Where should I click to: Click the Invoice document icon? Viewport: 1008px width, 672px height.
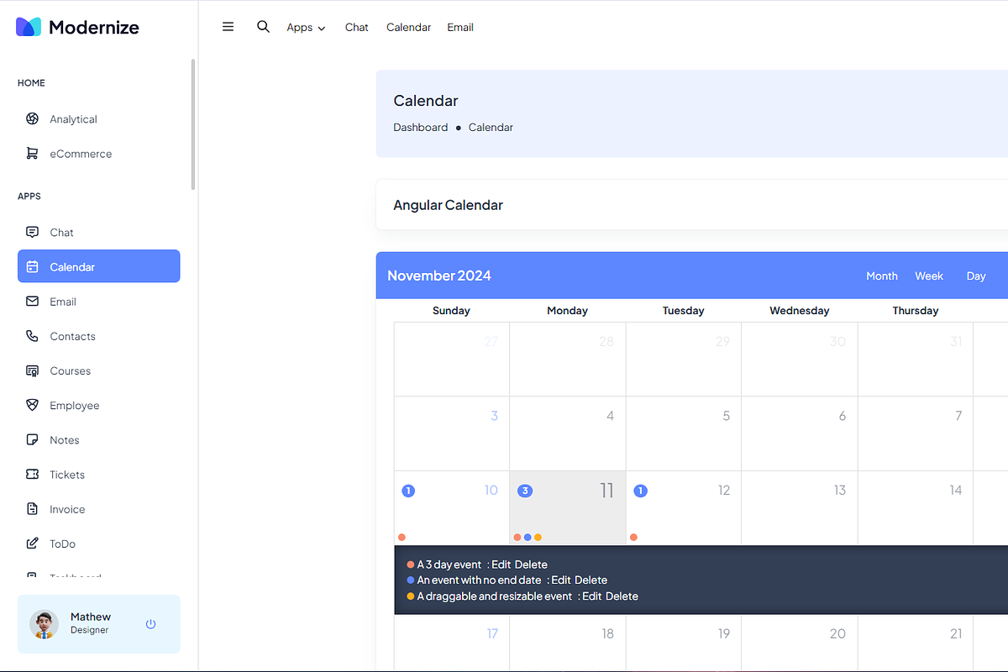[32, 509]
